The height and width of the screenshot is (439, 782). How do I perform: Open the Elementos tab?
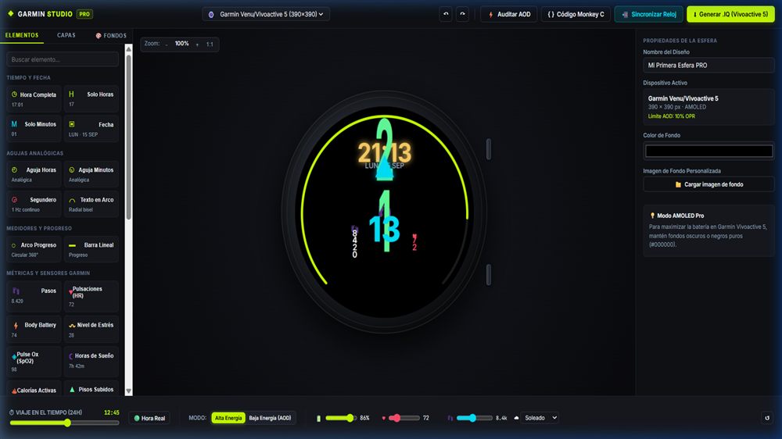pos(21,35)
